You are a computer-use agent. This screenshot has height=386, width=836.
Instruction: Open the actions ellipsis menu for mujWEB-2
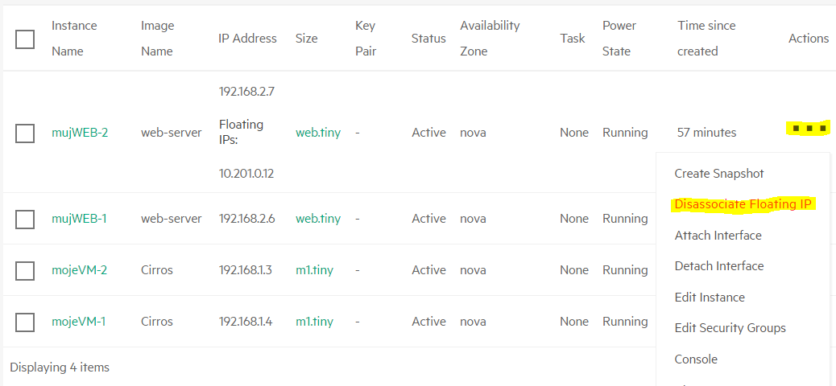[809, 129]
